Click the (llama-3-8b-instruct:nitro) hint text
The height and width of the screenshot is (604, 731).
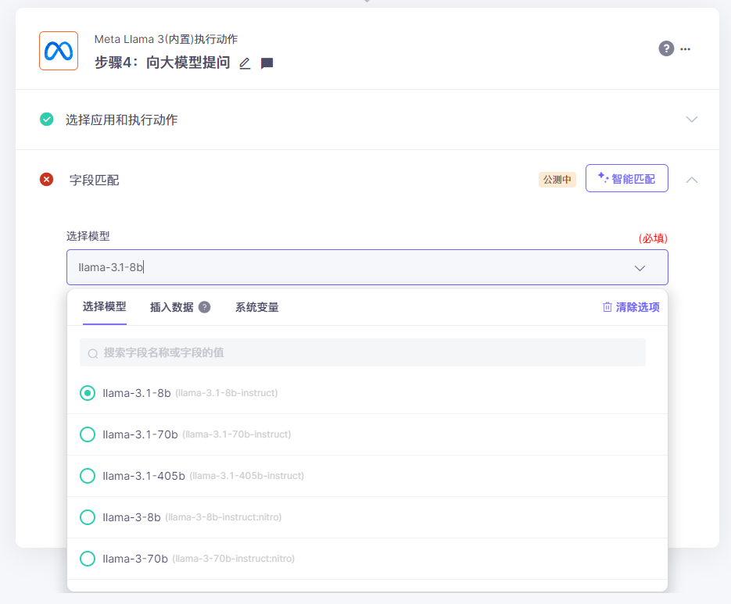coord(224,517)
